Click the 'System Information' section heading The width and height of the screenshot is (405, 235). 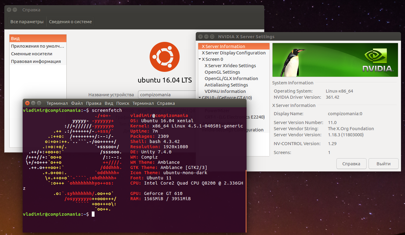click(x=293, y=83)
